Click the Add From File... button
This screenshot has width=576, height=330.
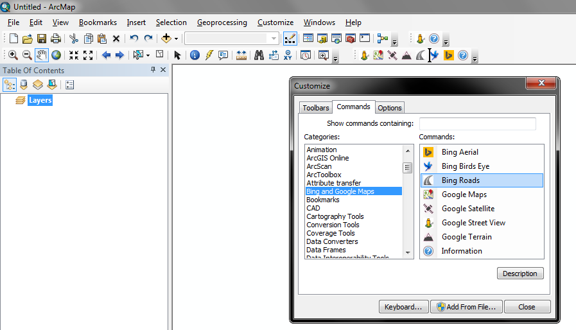[x=467, y=307]
